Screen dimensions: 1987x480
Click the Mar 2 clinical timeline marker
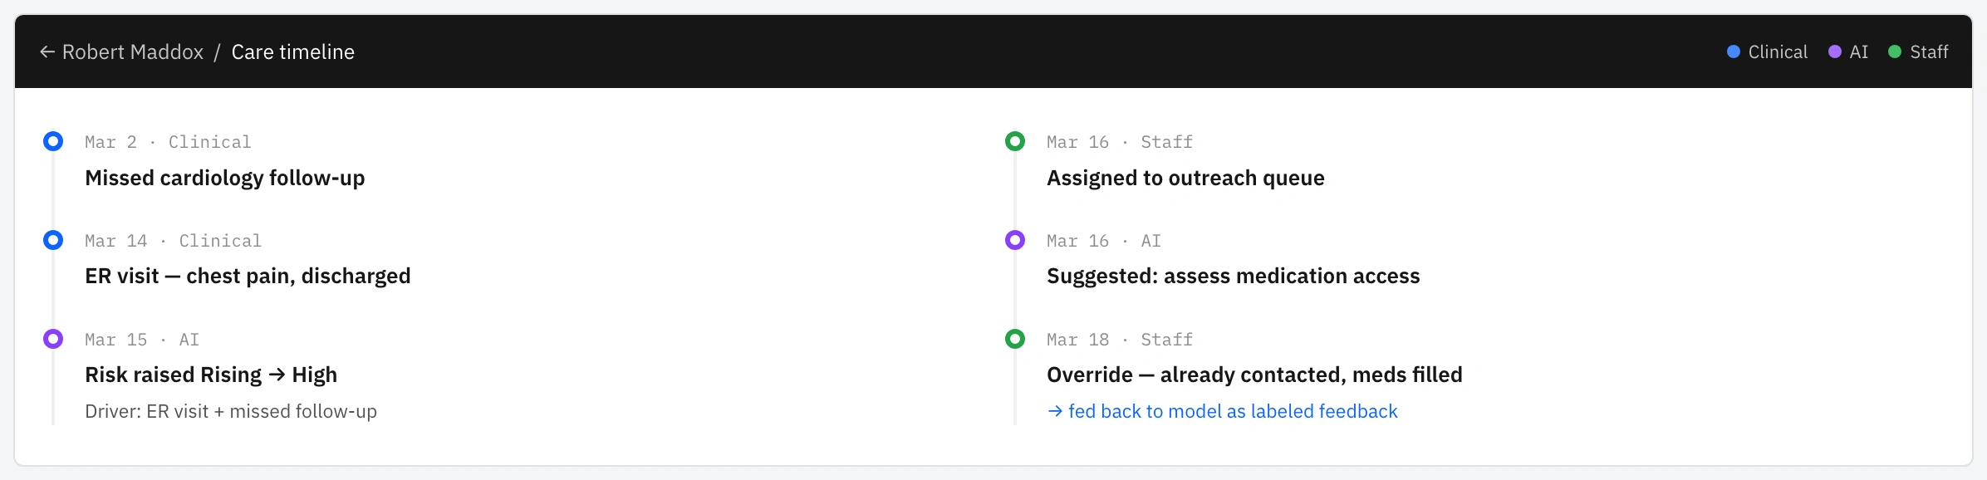click(53, 141)
